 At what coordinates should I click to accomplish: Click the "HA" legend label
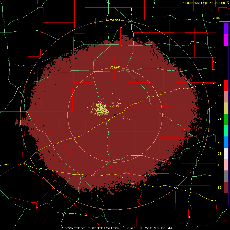(x=219, y=86)
